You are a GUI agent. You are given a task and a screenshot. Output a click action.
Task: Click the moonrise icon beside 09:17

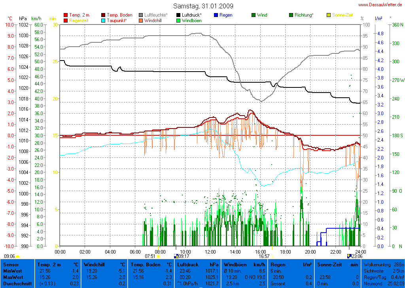point(176,256)
